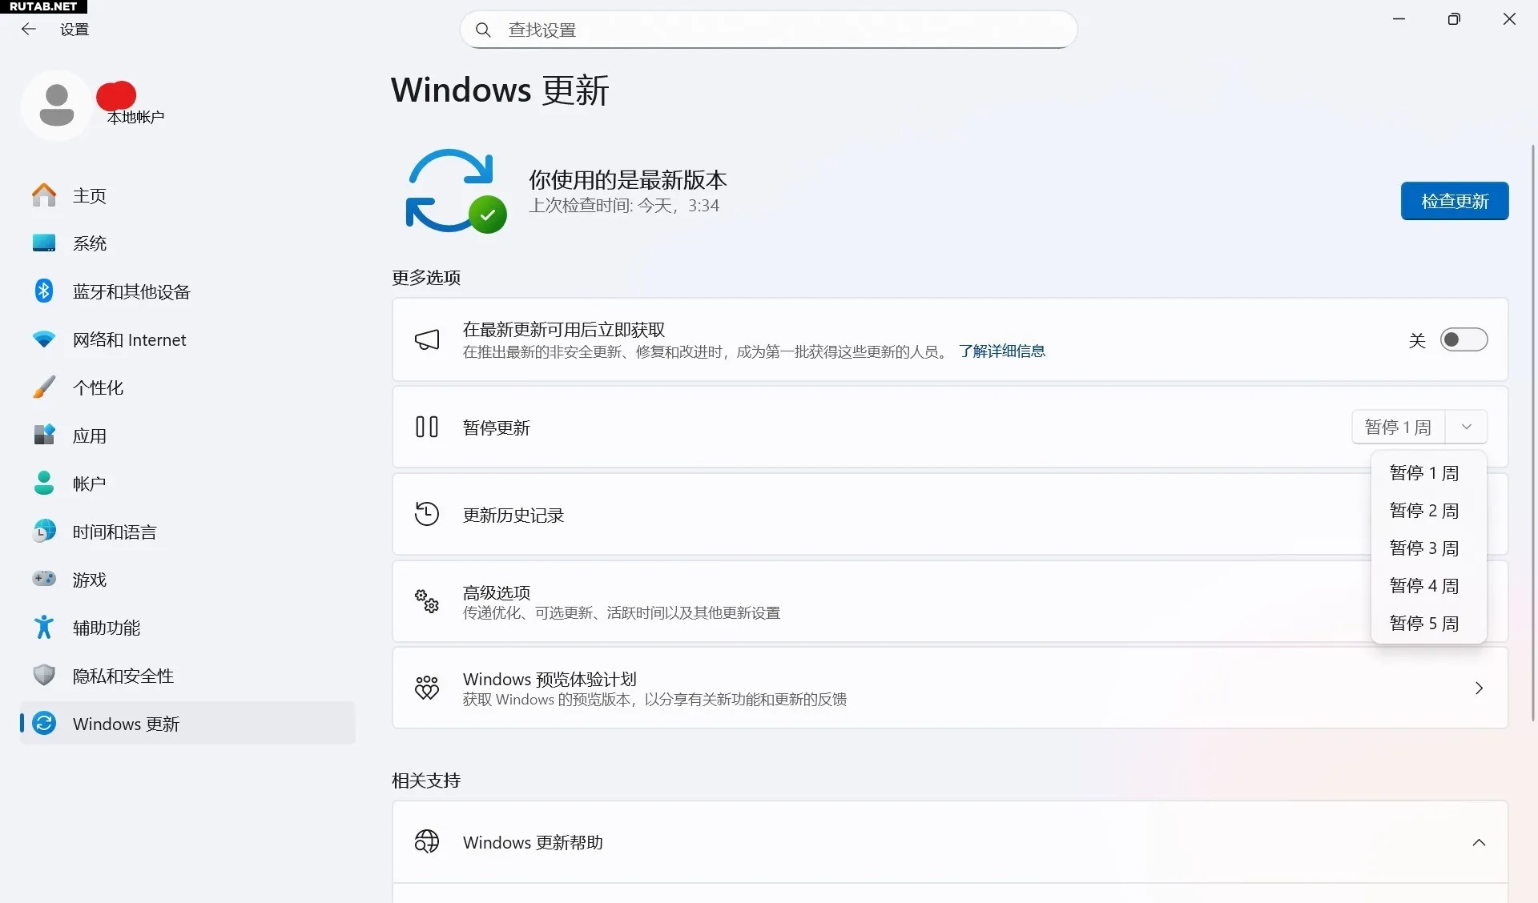Click the 帐户 accounts person icon
The image size is (1538, 903).
(x=44, y=484)
